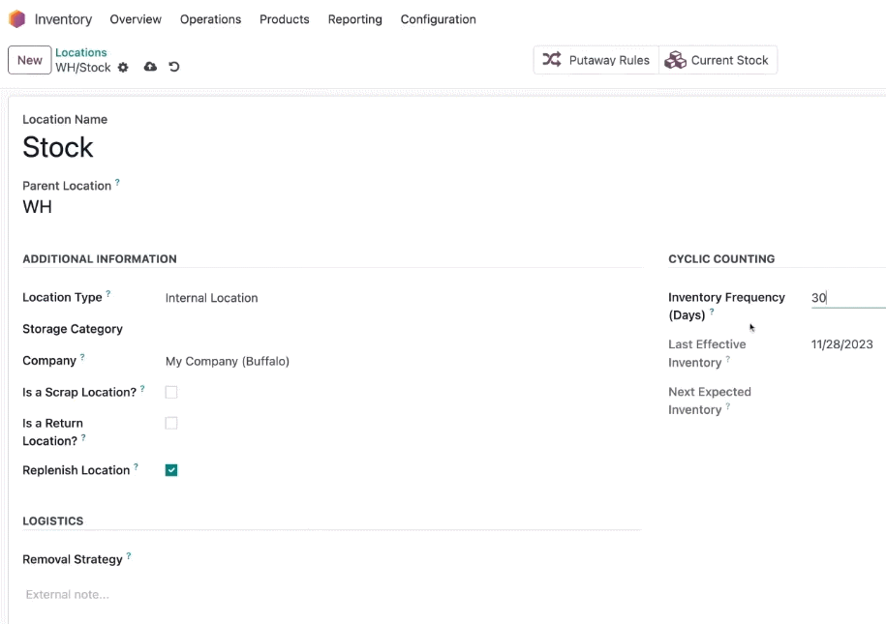Screen dimensions: 886x624
Task: Open the empty Storage Category dropdown field
Action: [402, 329]
